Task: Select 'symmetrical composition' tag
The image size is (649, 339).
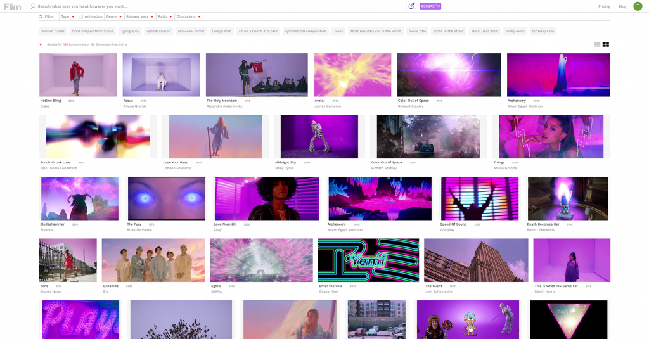Action: click(x=305, y=32)
